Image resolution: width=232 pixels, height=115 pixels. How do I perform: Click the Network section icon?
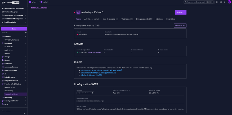point(3,60)
